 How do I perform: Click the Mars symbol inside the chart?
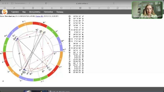pyautogui.click(x=27, y=74)
